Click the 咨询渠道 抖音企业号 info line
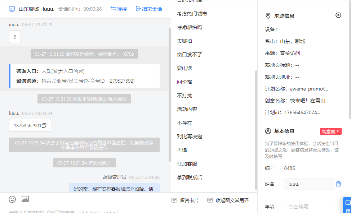The image size is (351, 213). (x=75, y=81)
